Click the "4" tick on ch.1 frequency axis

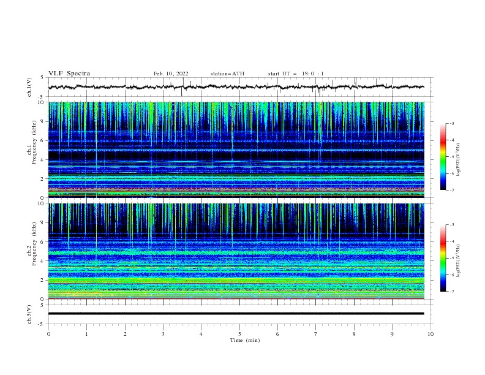coord(43,160)
